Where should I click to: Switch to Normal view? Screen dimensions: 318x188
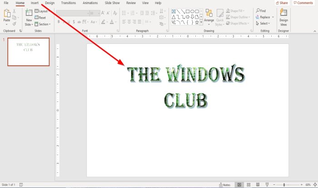[x=239, y=185]
